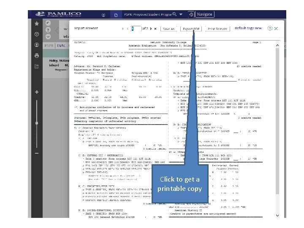Adjust sidebar zoom slider handle

coord(37,123)
